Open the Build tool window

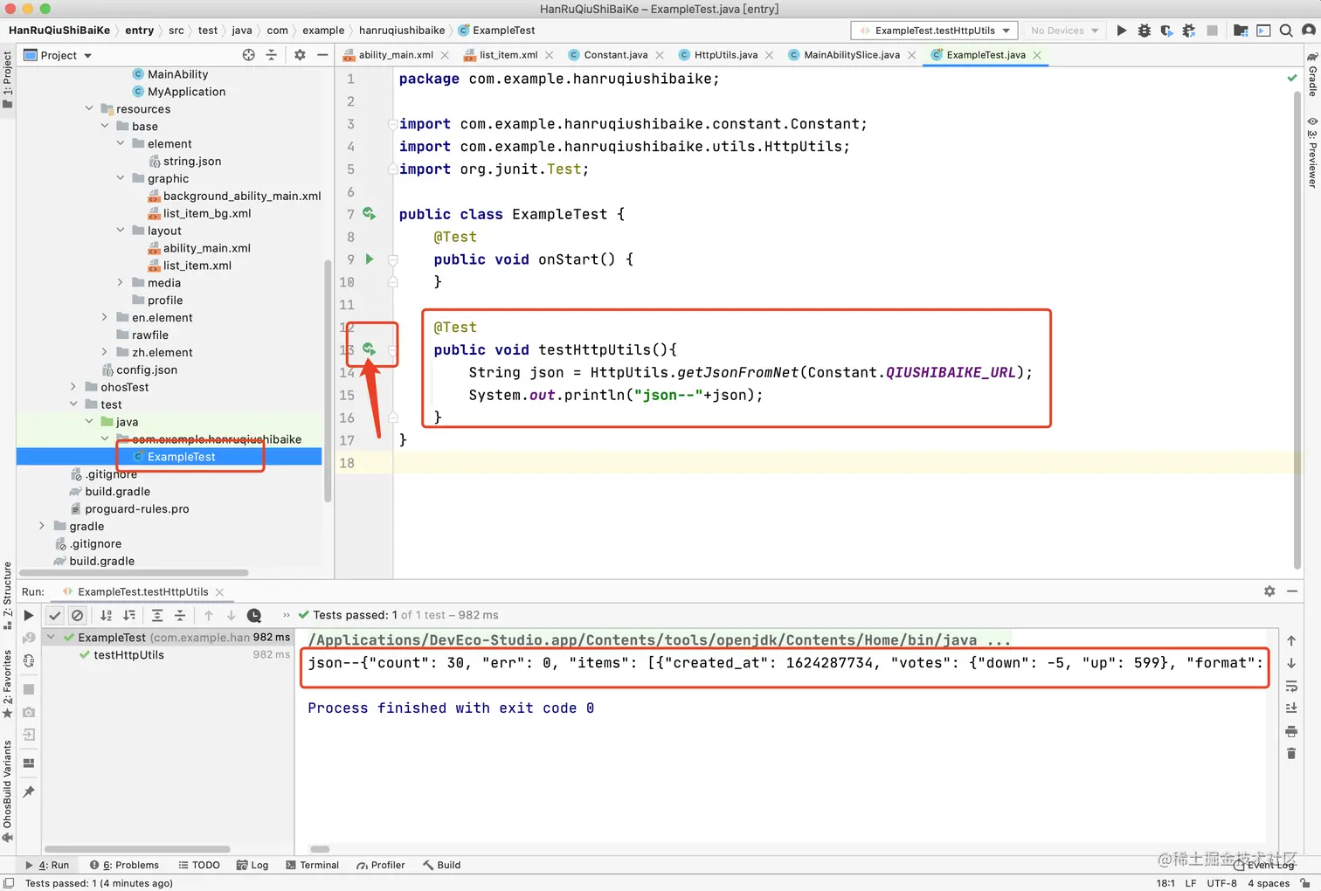[441, 865]
